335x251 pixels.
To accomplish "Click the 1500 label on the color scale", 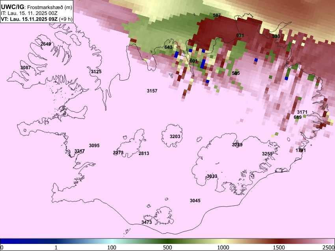I will click(x=279, y=247).
